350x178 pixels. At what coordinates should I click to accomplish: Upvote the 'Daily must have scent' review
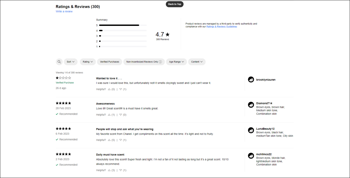pyautogui.click(x=109, y=170)
